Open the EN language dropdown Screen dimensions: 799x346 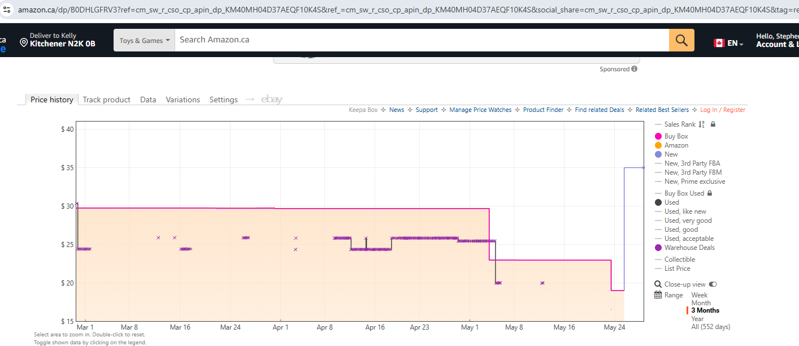pos(735,44)
